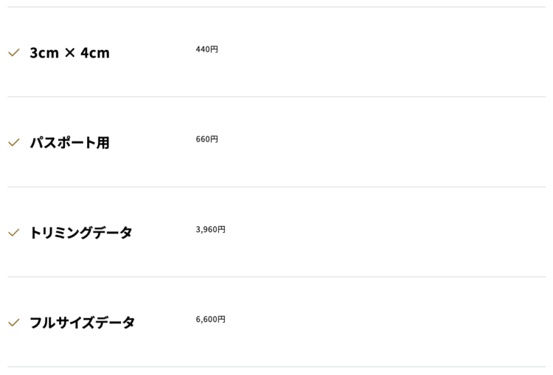Viewport: 553px width, 375px height.
Task: Click the 440円 price text
Action: 207,49
